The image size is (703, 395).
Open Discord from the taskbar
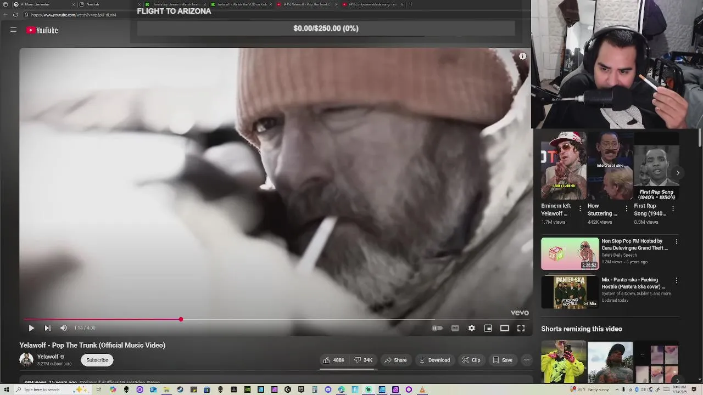click(x=328, y=390)
